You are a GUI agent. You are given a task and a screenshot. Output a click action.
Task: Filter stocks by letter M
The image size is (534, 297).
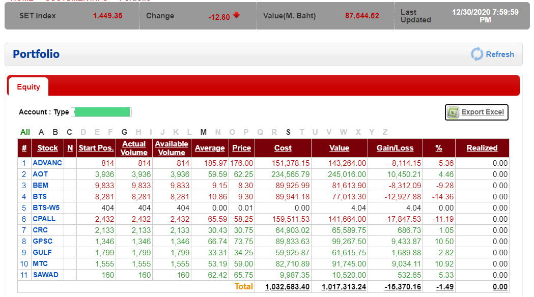click(203, 132)
